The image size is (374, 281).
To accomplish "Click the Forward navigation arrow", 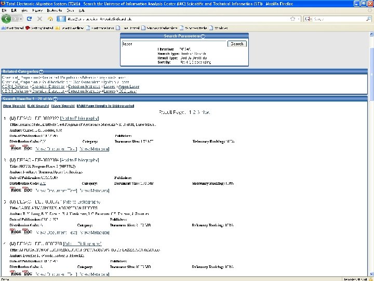I will tap(16, 19).
